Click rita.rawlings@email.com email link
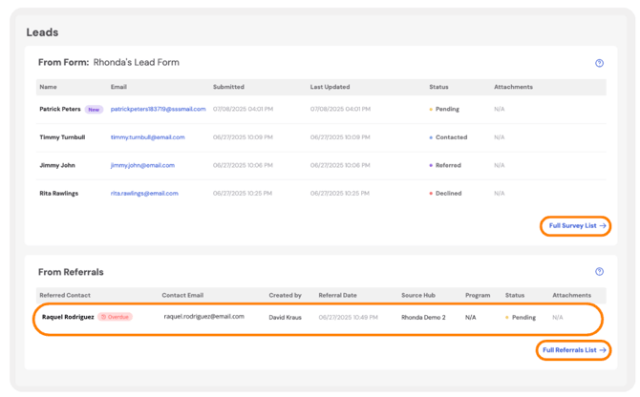The width and height of the screenshot is (640, 397). 144,194
